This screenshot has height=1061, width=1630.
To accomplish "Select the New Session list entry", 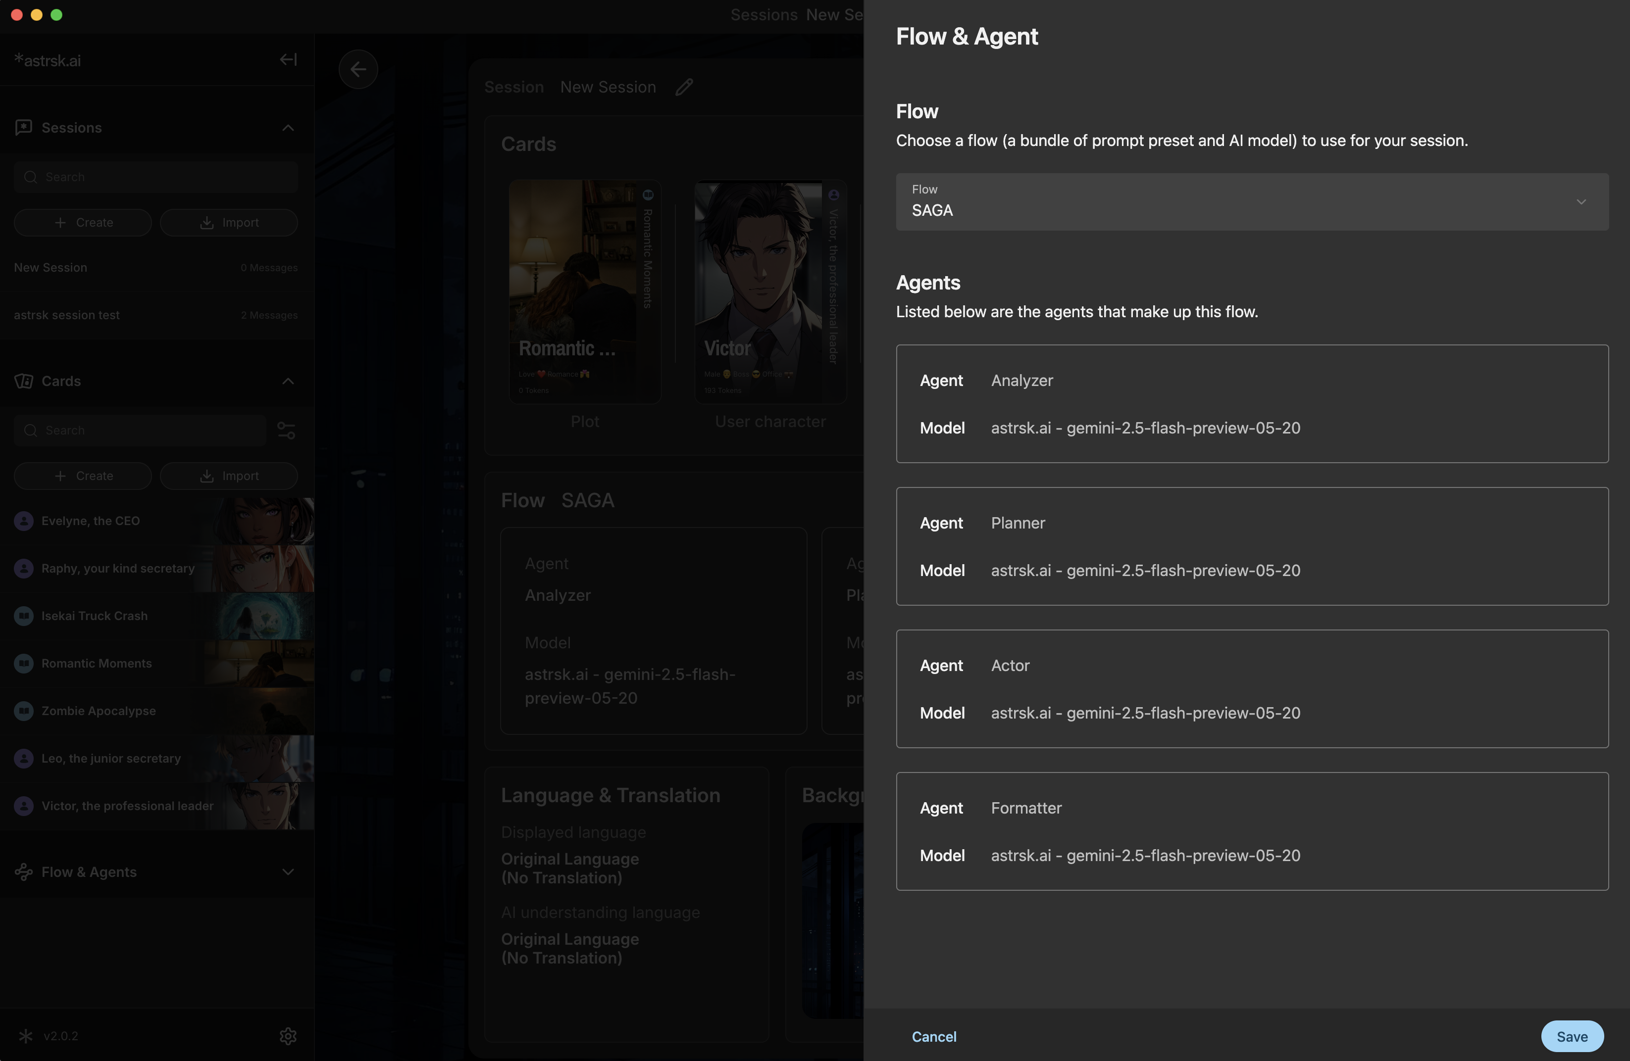I will (x=156, y=268).
